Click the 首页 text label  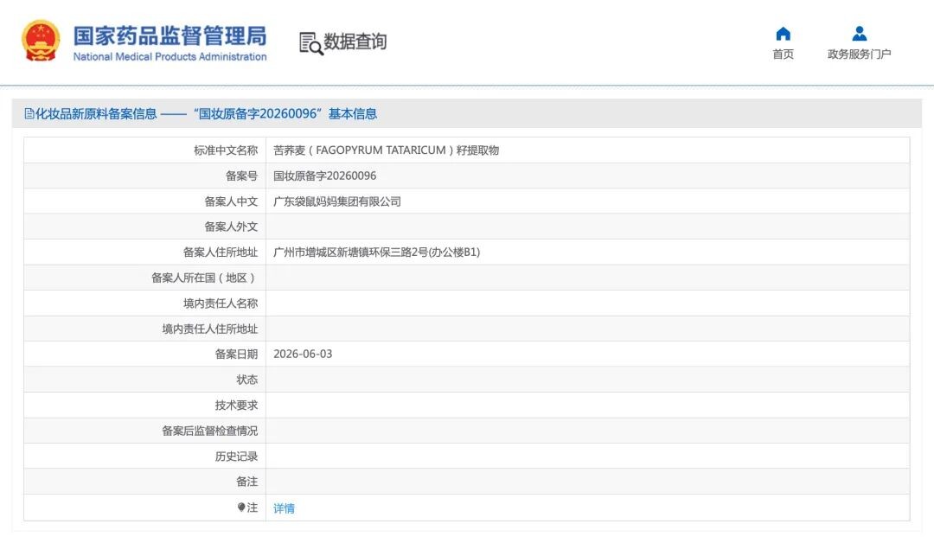783,54
